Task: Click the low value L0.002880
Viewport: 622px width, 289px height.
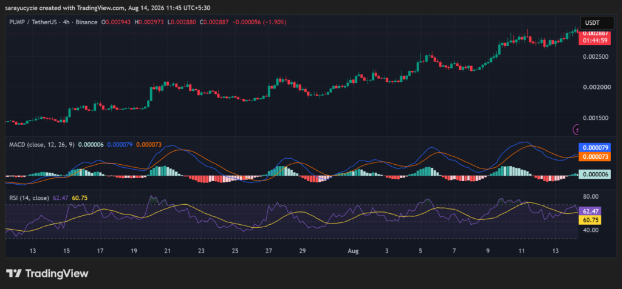Action: tap(182, 22)
